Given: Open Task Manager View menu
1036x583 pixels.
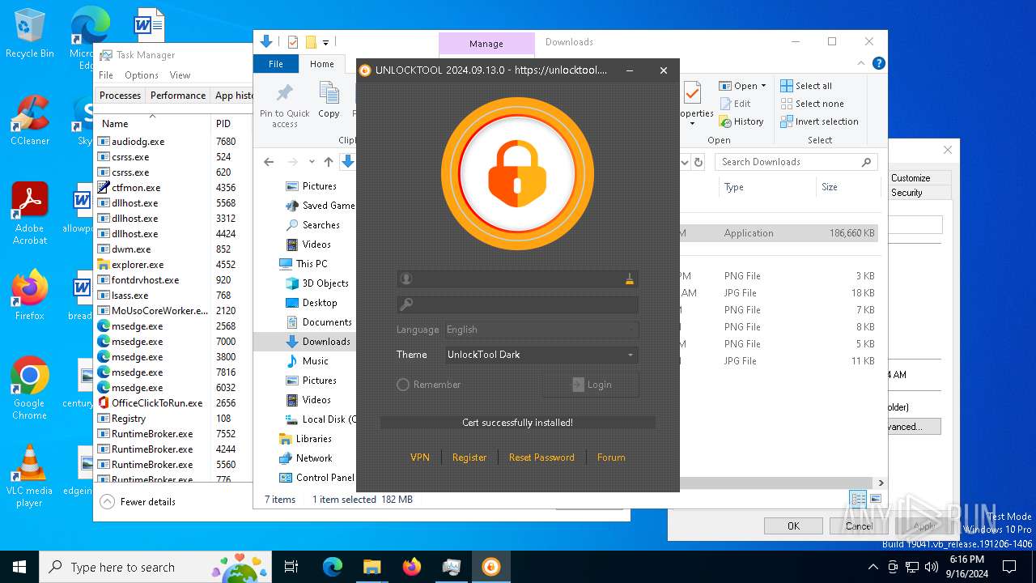Looking at the screenshot, I should coord(180,75).
